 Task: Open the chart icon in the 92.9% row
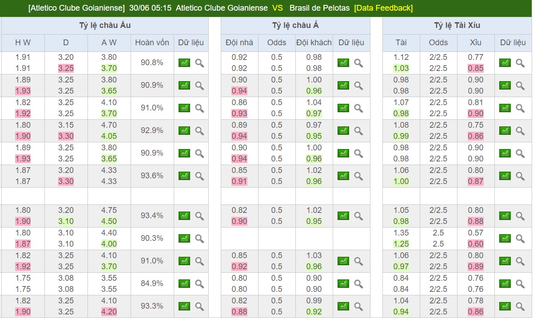tap(184, 131)
